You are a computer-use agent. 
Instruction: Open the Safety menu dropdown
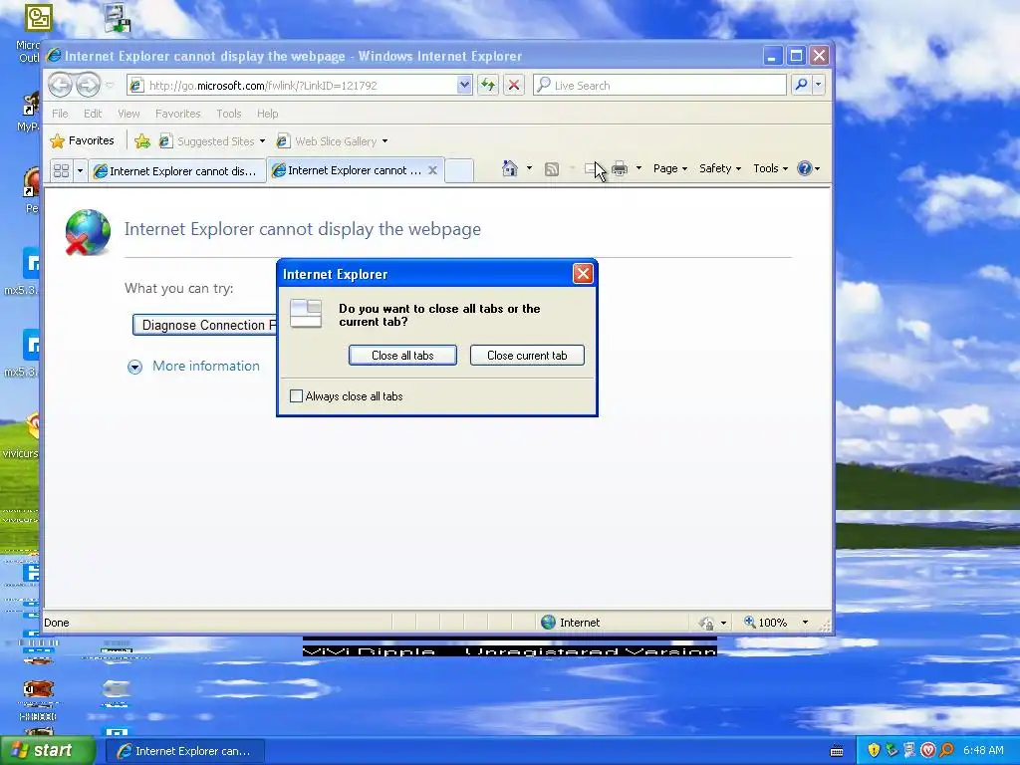tap(720, 168)
